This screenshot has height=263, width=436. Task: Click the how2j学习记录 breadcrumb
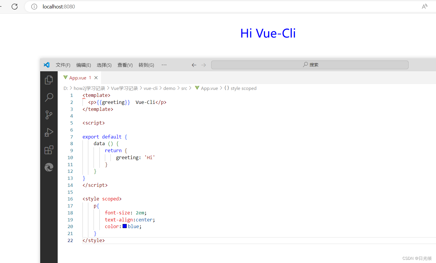[x=89, y=88]
